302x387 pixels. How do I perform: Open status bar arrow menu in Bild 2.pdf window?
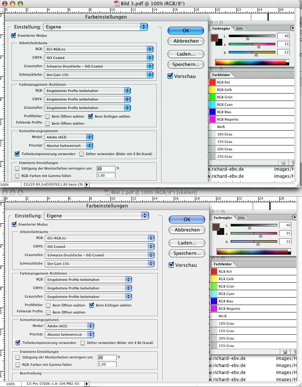click(x=87, y=384)
